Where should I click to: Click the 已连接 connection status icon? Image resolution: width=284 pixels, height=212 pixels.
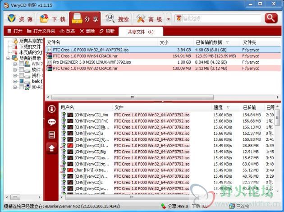(x=232, y=206)
